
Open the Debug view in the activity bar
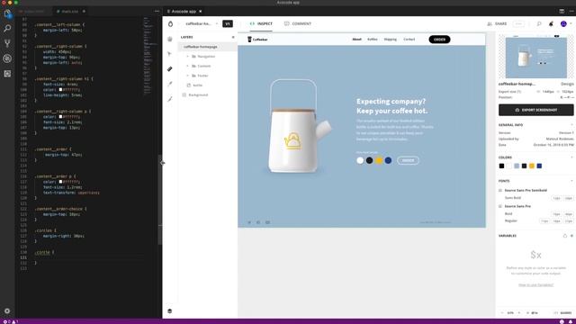click(x=7, y=58)
